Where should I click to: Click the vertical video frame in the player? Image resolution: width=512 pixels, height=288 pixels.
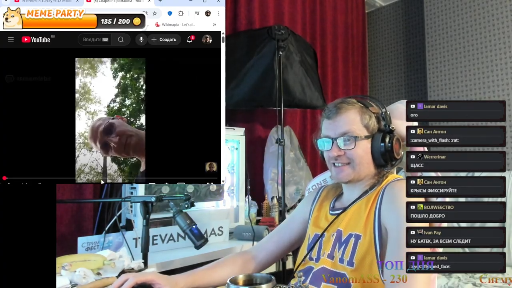click(110, 120)
